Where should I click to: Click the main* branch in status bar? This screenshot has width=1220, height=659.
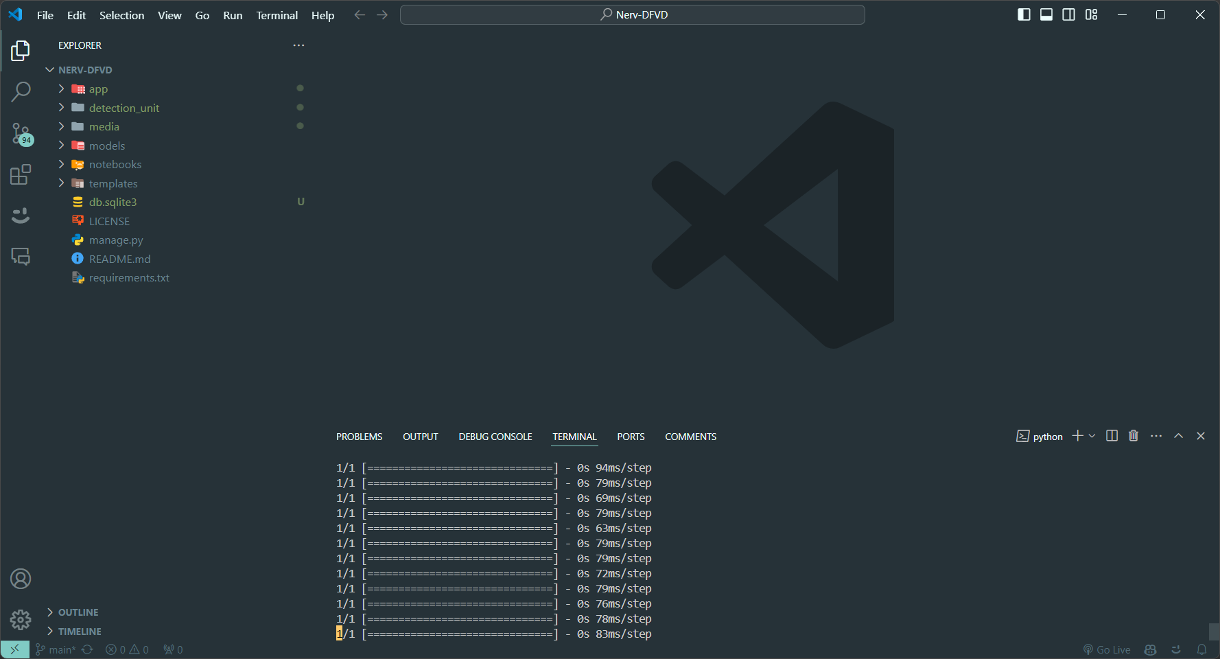(56, 649)
